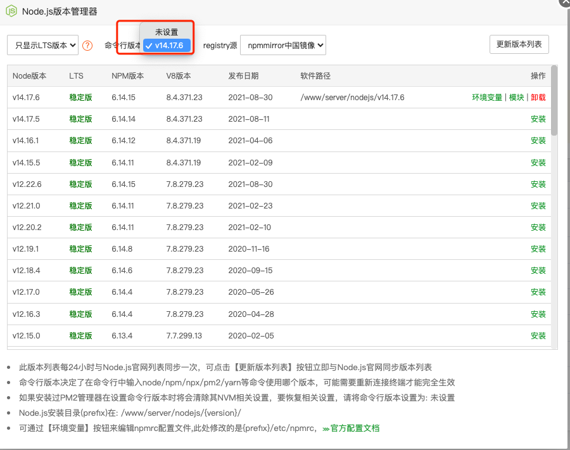The height and width of the screenshot is (450, 570).
Task: Install Node.js v14.17.5
Action: [538, 119]
